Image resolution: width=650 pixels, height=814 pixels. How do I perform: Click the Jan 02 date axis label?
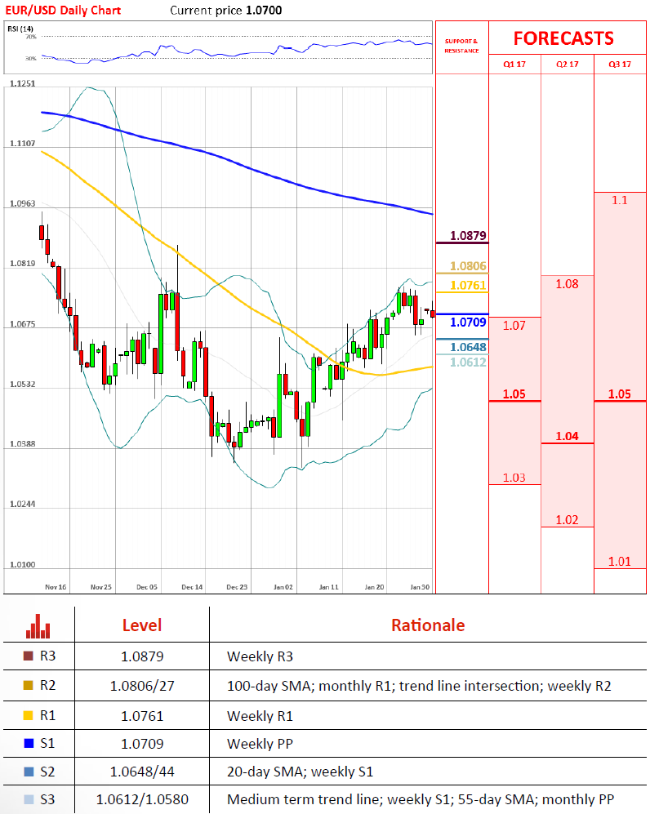283,587
